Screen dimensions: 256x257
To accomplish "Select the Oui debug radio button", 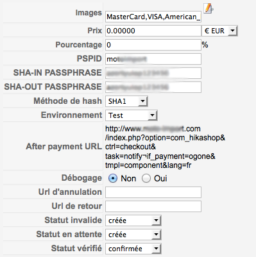I will [x=146, y=178].
